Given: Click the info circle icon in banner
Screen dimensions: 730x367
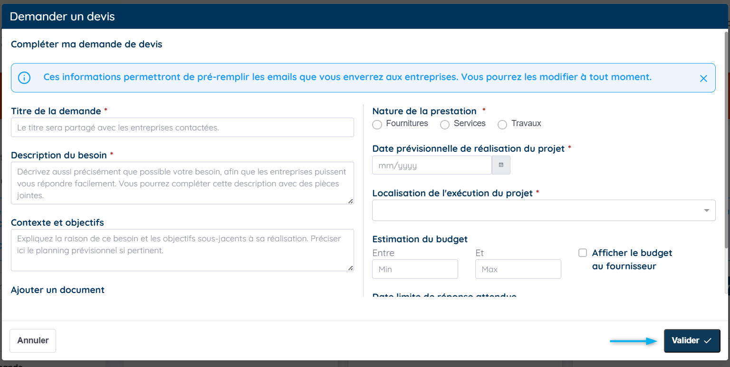Looking at the screenshot, I should pyautogui.click(x=24, y=78).
